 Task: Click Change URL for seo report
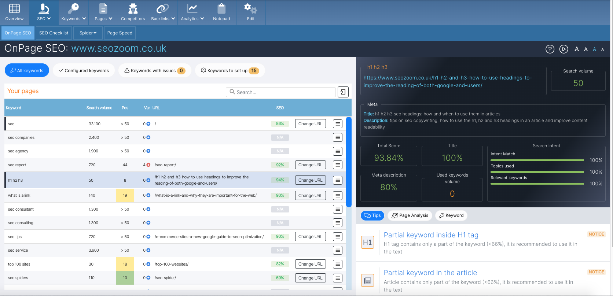tap(311, 165)
